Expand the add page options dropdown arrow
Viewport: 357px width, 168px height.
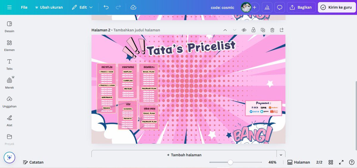click(281, 155)
